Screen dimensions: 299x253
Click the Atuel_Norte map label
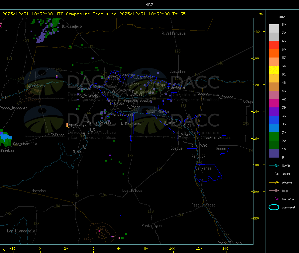[x=158, y=112]
